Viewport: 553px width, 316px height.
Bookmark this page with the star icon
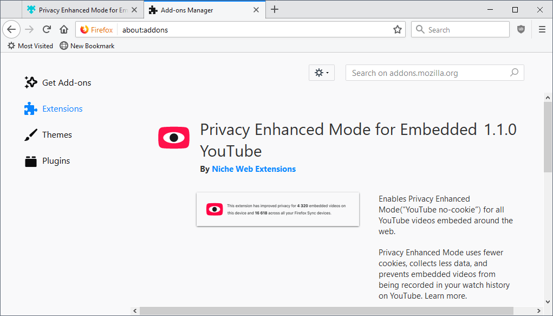pyautogui.click(x=398, y=29)
